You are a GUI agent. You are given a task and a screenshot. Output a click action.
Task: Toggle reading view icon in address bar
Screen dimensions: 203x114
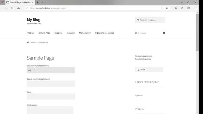(x=162, y=8)
